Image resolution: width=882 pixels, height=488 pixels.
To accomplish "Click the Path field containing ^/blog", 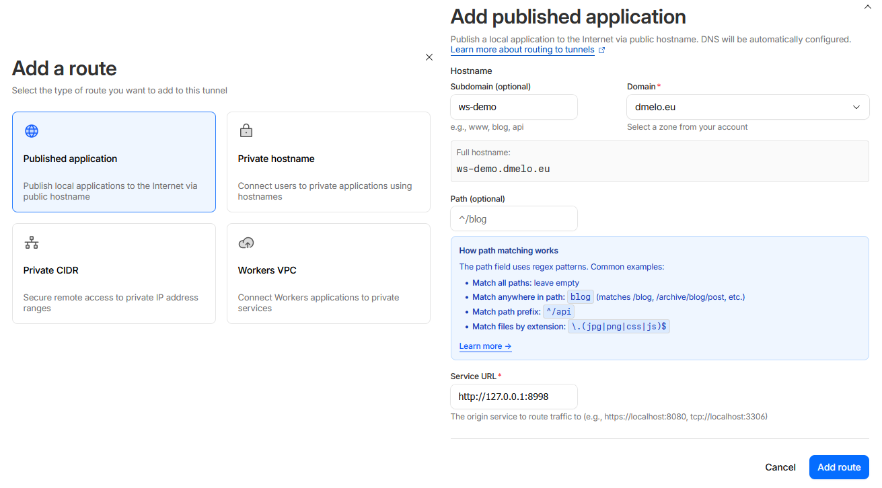I will [x=513, y=218].
